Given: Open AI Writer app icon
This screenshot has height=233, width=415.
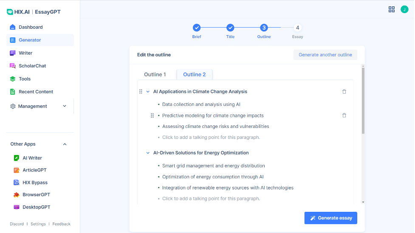Looking at the screenshot, I should pos(17,158).
